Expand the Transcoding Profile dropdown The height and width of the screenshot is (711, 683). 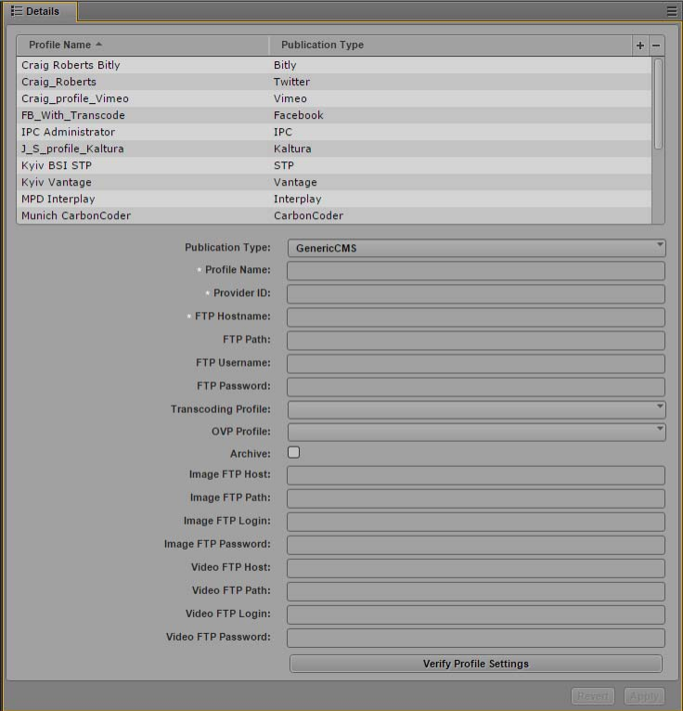(x=476, y=409)
